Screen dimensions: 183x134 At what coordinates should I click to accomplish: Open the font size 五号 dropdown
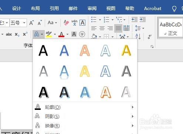(24, 23)
